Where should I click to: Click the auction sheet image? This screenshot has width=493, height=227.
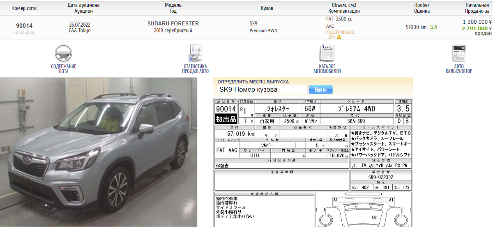(313, 163)
